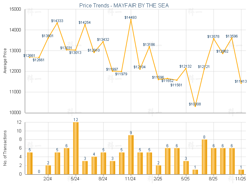Select the $13578 data point
The image size is (248, 184).
(x=213, y=38)
